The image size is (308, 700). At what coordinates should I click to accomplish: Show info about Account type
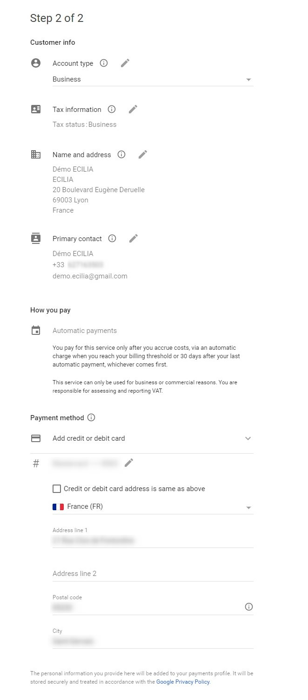click(x=104, y=63)
